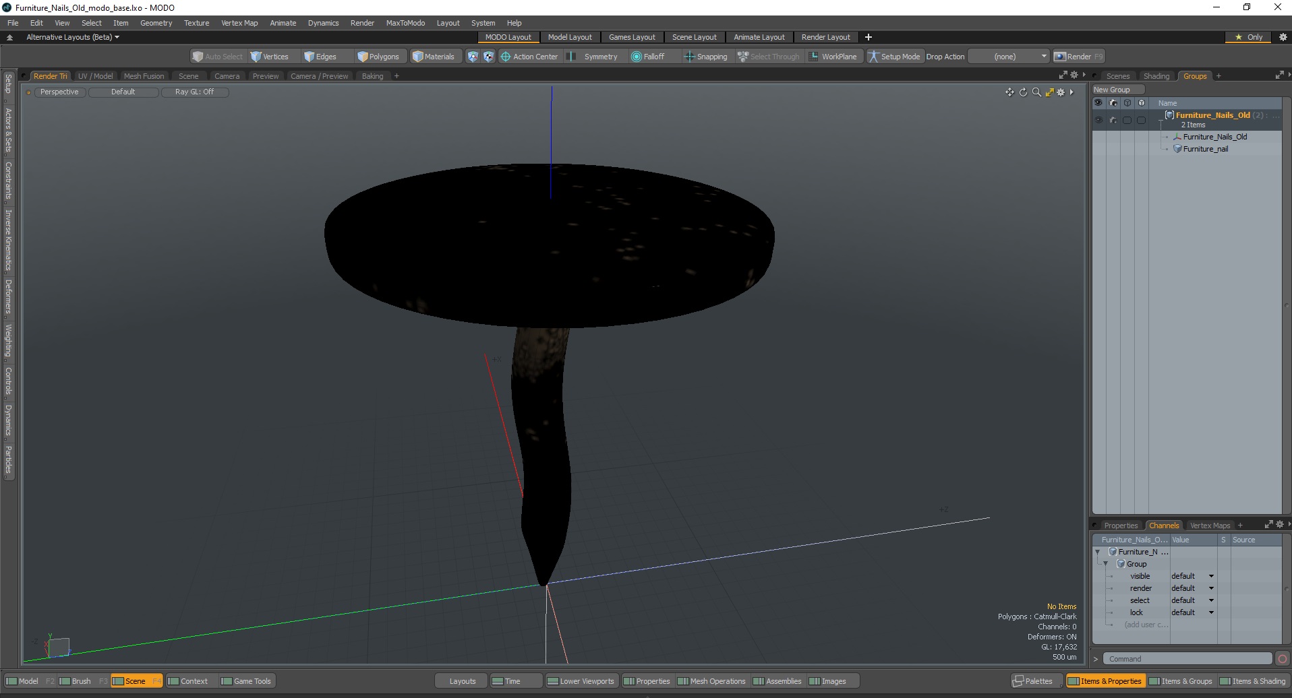Click the Channels panel gear icon
This screenshot has width=1292, height=698.
tap(1279, 524)
